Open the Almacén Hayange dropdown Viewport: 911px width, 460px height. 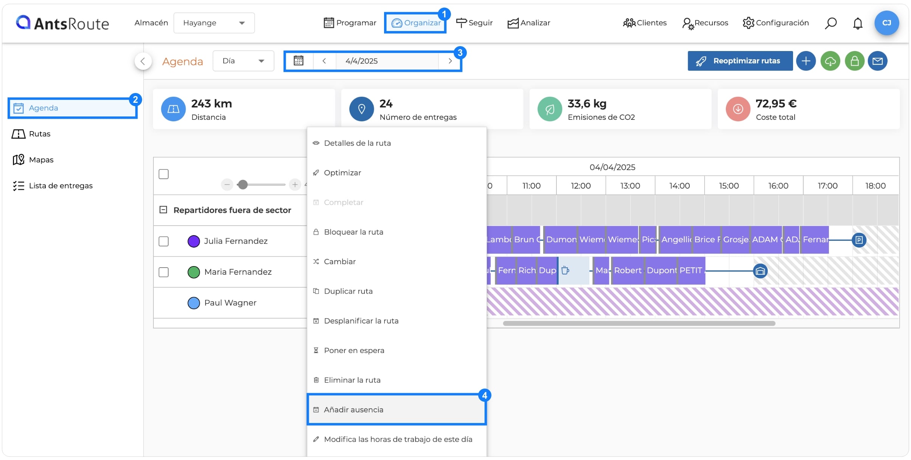point(214,23)
